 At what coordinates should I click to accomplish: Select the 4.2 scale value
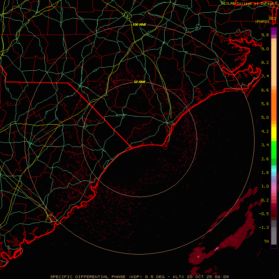(x=265, y=131)
